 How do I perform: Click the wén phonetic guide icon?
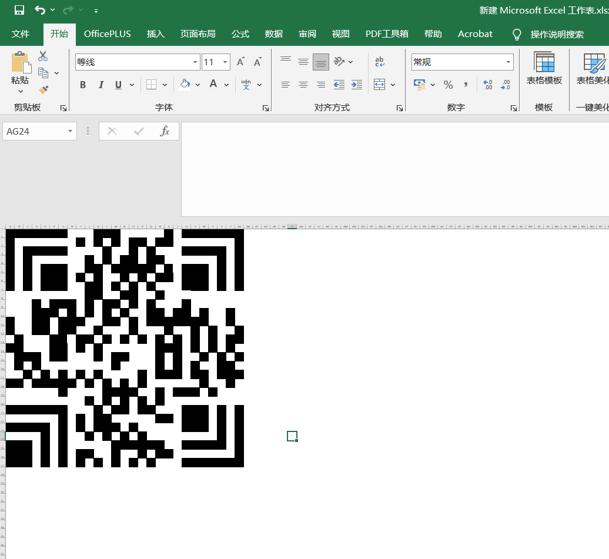246,84
